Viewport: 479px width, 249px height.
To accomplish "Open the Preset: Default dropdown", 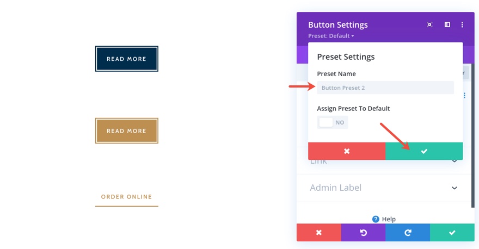I will (331, 36).
